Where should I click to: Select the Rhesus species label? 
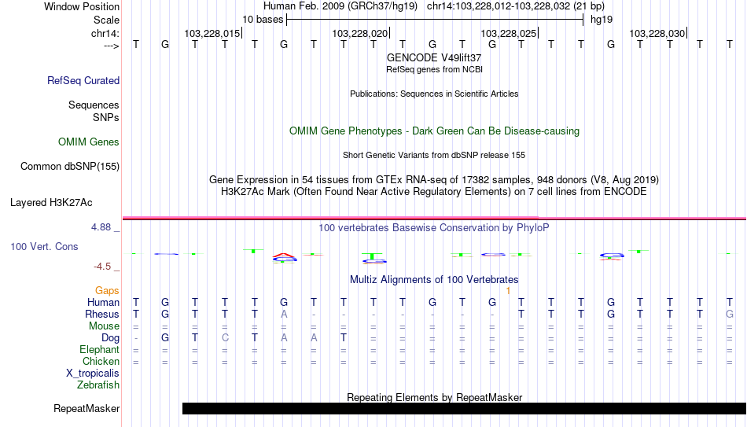tap(102, 315)
